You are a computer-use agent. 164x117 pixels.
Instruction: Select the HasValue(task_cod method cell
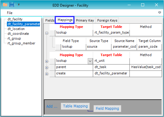[146, 67]
